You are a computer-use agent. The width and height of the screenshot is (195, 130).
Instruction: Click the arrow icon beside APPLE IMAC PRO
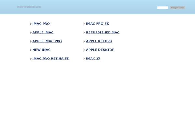click(31, 41)
